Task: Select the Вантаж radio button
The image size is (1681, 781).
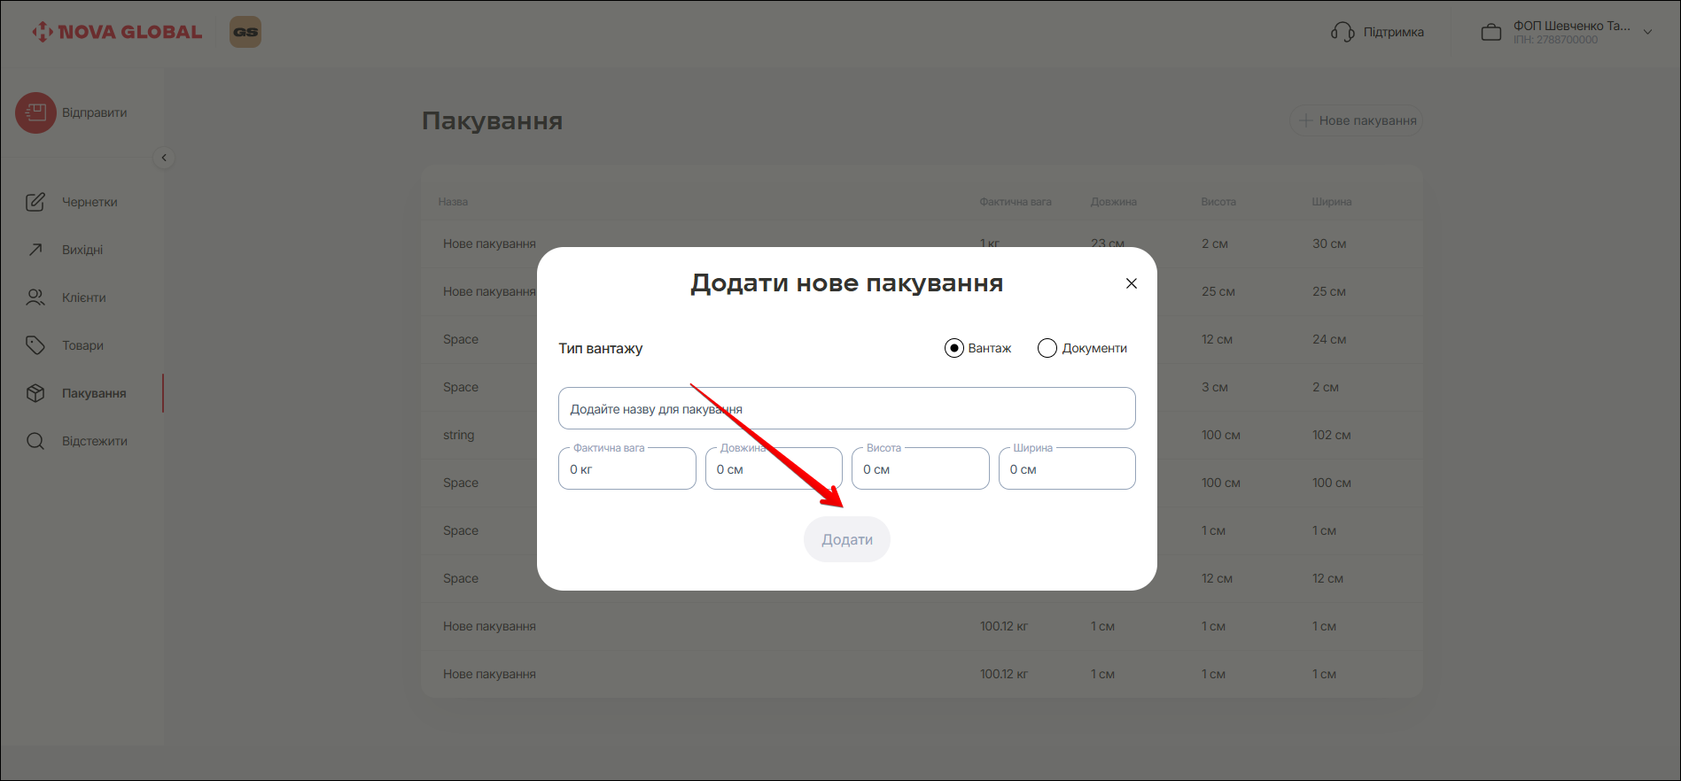Action: point(954,348)
